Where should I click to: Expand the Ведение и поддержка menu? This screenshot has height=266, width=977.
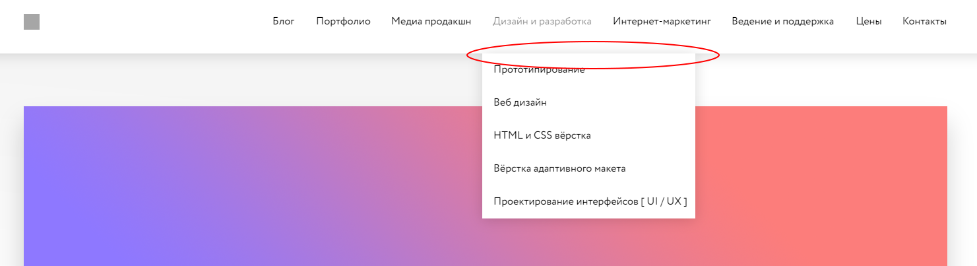pos(782,21)
